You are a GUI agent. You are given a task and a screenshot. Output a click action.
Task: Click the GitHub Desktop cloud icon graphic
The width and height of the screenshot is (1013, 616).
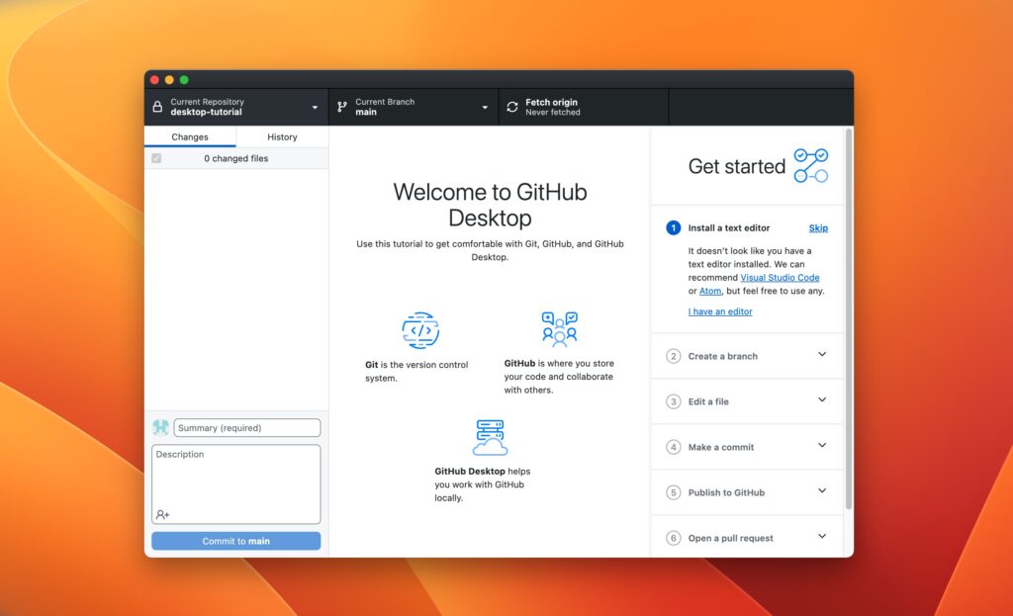click(488, 436)
